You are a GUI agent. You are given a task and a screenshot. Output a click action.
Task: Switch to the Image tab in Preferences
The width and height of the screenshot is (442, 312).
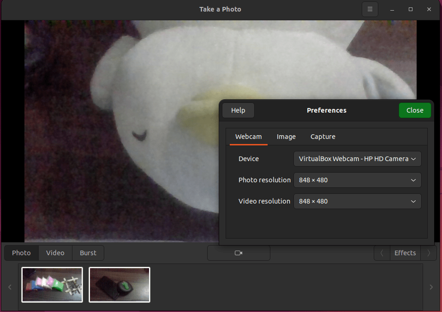286,137
